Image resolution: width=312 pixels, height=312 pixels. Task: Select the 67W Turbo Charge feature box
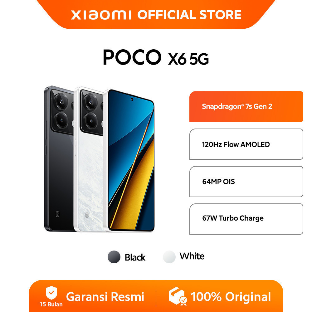coord(246,219)
